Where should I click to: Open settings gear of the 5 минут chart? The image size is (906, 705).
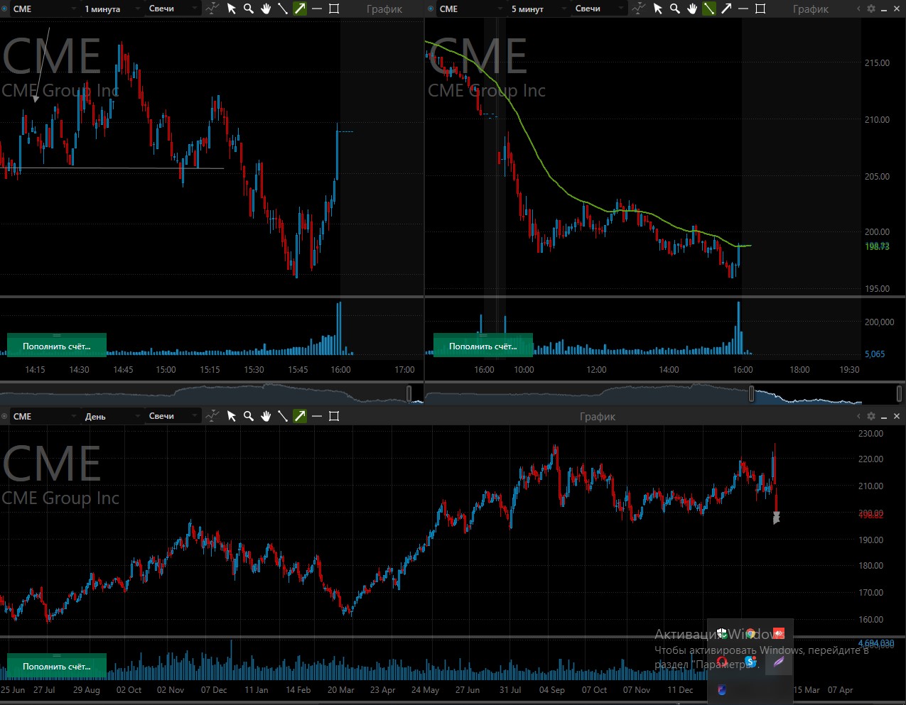click(871, 9)
